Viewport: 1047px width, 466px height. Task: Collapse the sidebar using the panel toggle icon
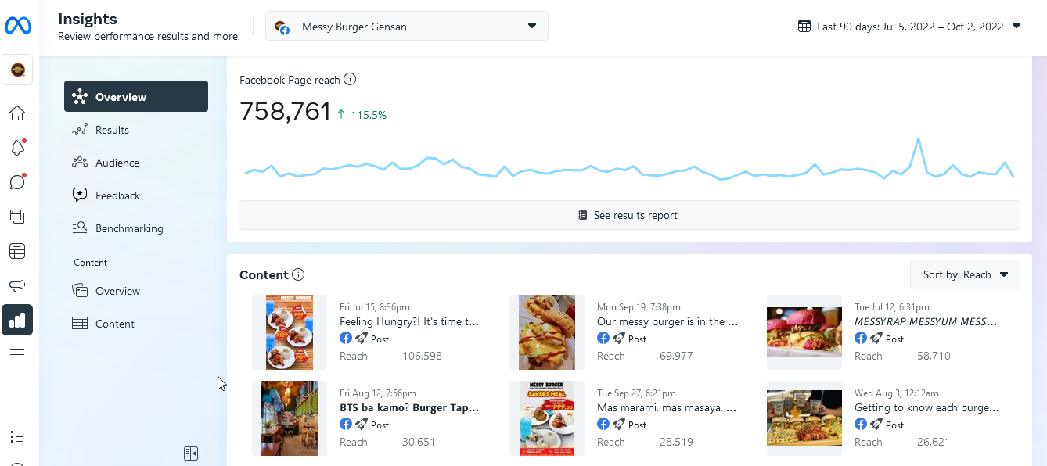tap(191, 453)
